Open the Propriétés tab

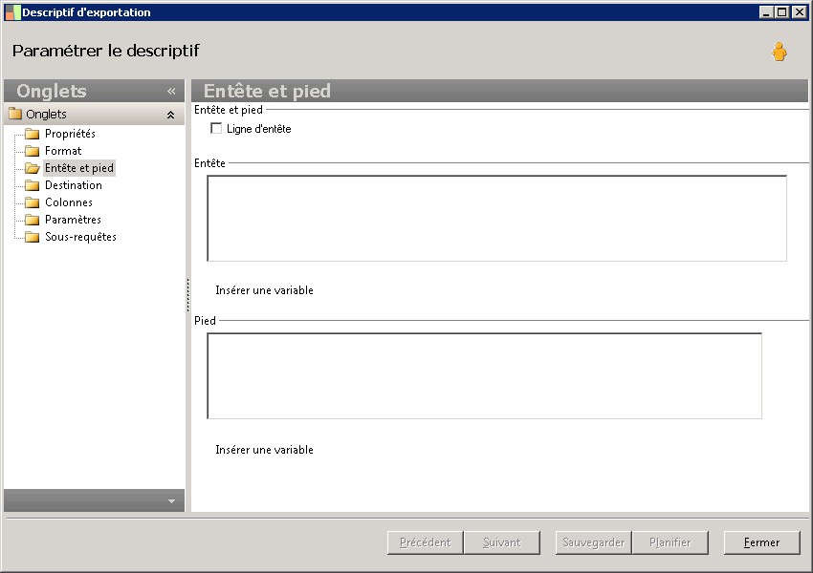[x=70, y=134]
